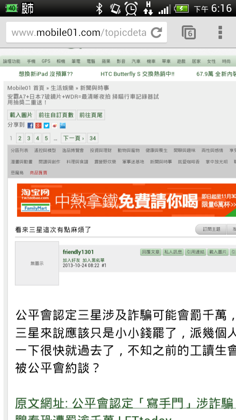The width and height of the screenshot is (236, 420).
Task: Click the 前往頁尾 button
Action: pos(91,115)
